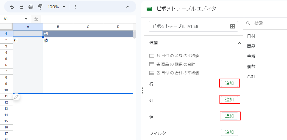This screenshot has height=140, width=287.
Task: Open the 100% zoom dropdown
Action: [x=56, y=7]
